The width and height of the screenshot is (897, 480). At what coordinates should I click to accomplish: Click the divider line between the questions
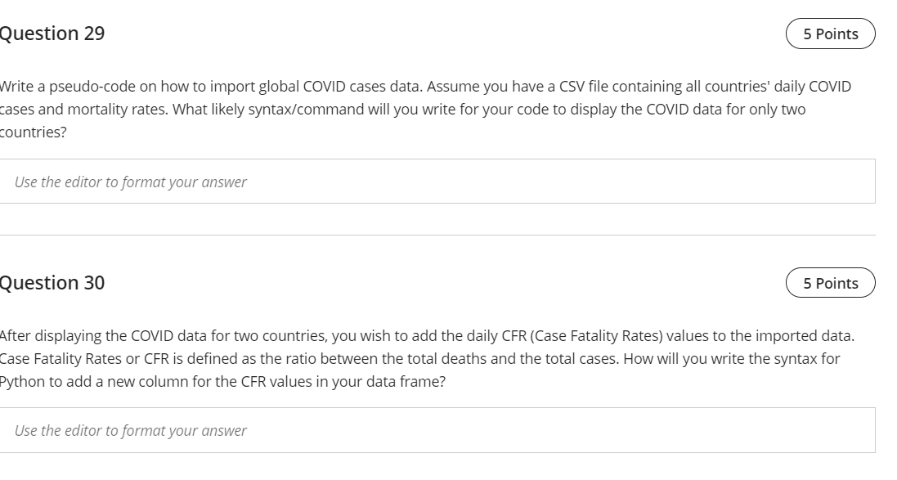pos(437,235)
